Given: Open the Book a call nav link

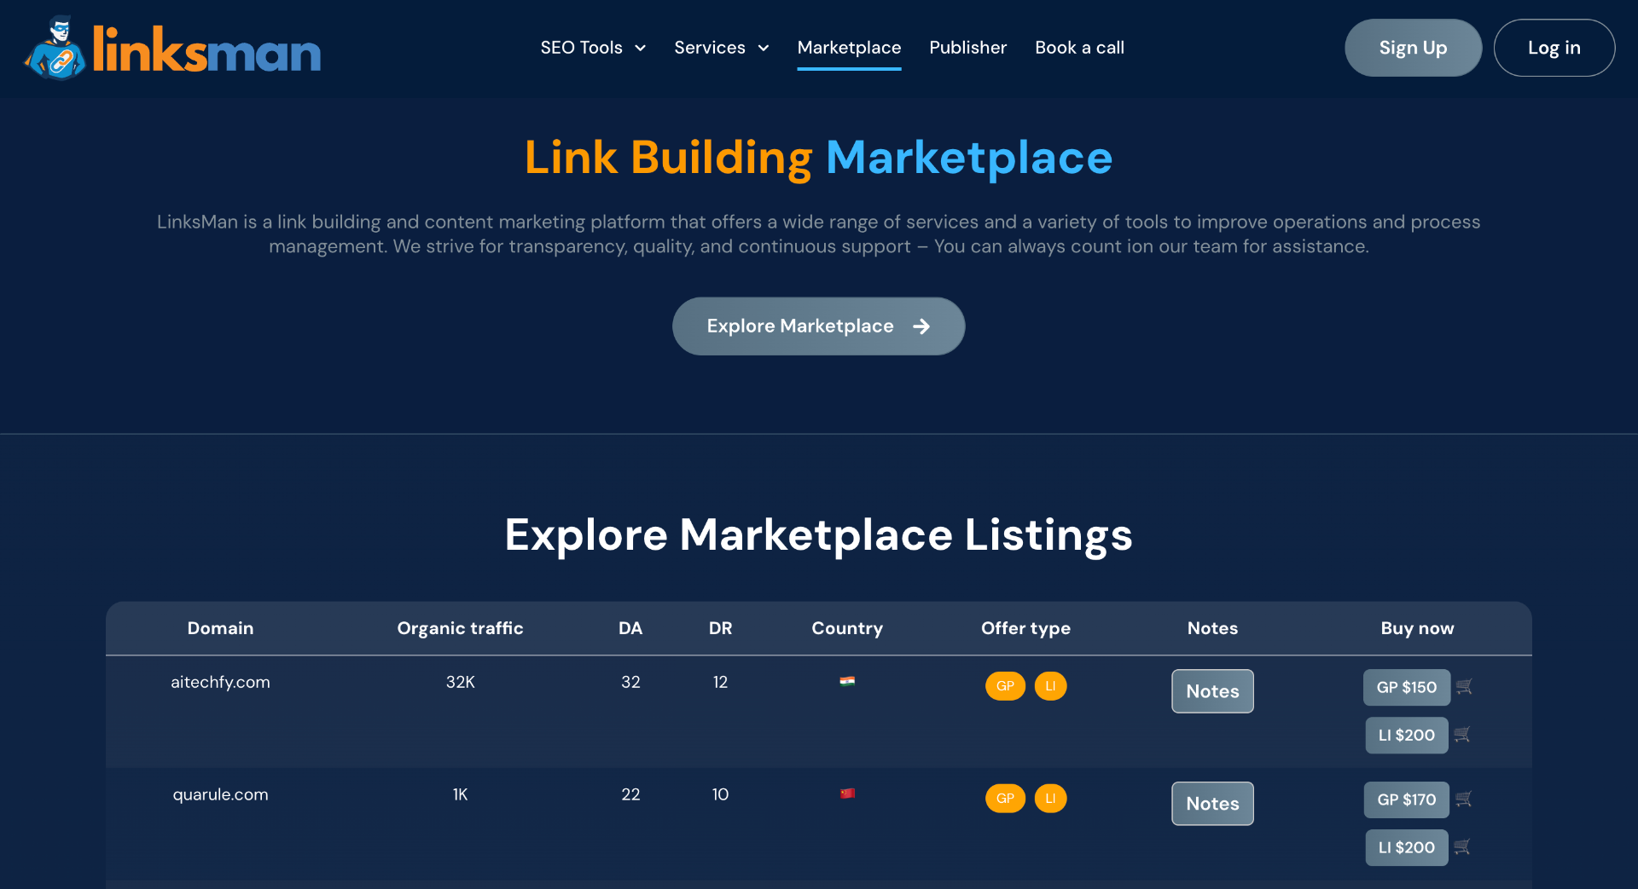Looking at the screenshot, I should [x=1079, y=48].
